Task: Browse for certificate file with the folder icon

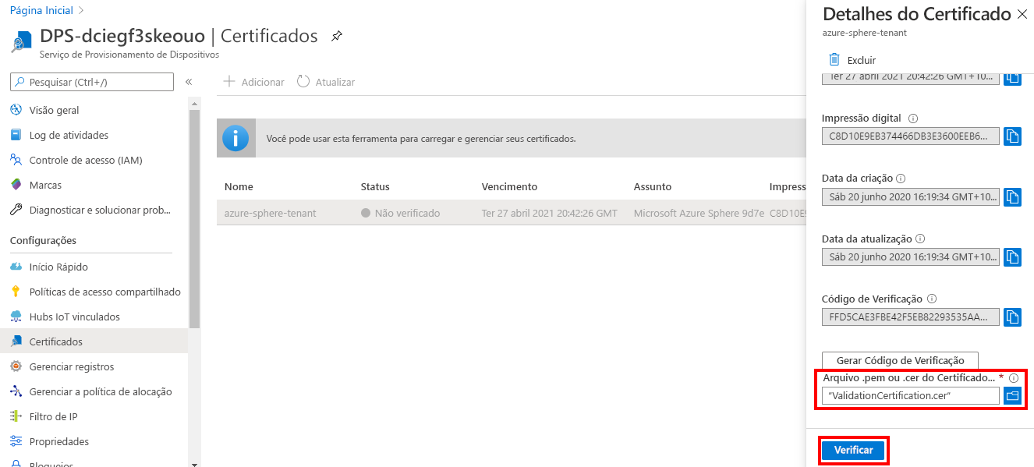Action: pos(1012,396)
